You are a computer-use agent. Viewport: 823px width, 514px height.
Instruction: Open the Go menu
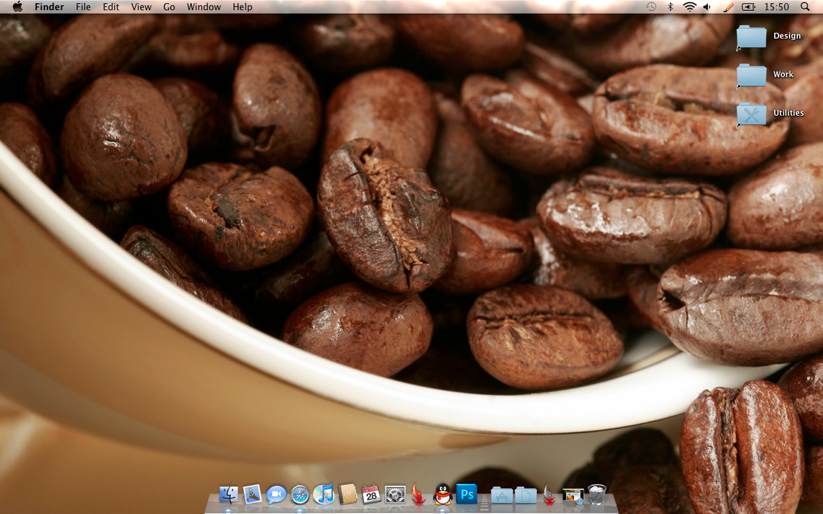pyautogui.click(x=169, y=7)
